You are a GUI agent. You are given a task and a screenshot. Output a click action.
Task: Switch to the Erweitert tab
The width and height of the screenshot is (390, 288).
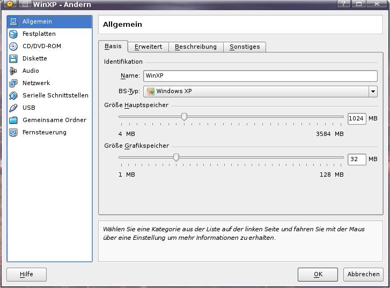148,47
